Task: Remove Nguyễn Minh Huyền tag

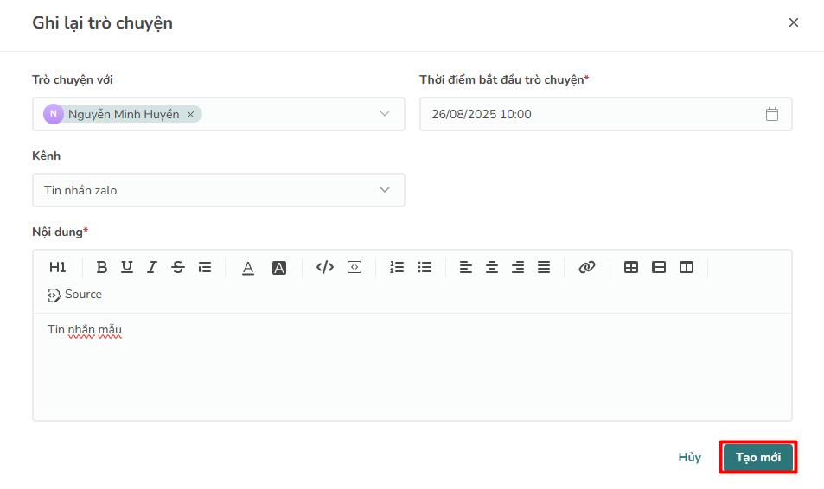Action: [191, 114]
